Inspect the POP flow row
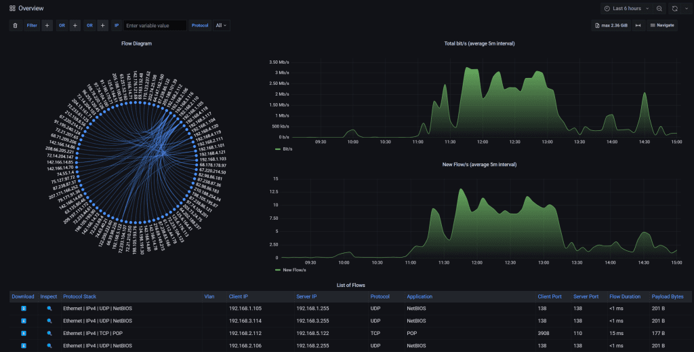694x352 pixels. 49,333
